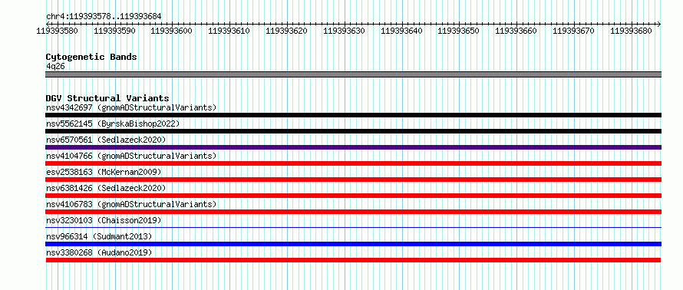Click the black bar for nsv5562145
The height and width of the screenshot is (290, 683).
tap(353, 131)
